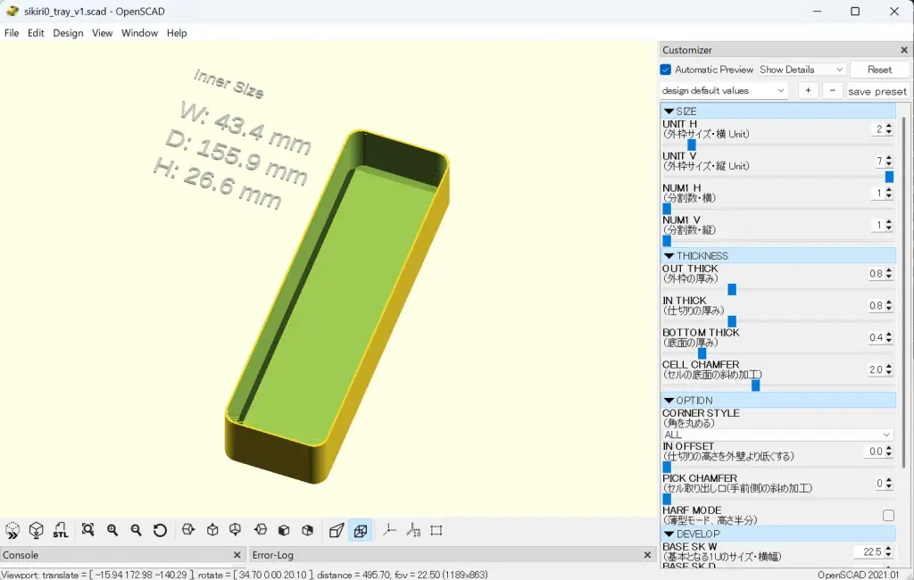This screenshot has width=914, height=580.
Task: Expand the CORNER STYLE dropdown showing ALL
Action: (777, 435)
